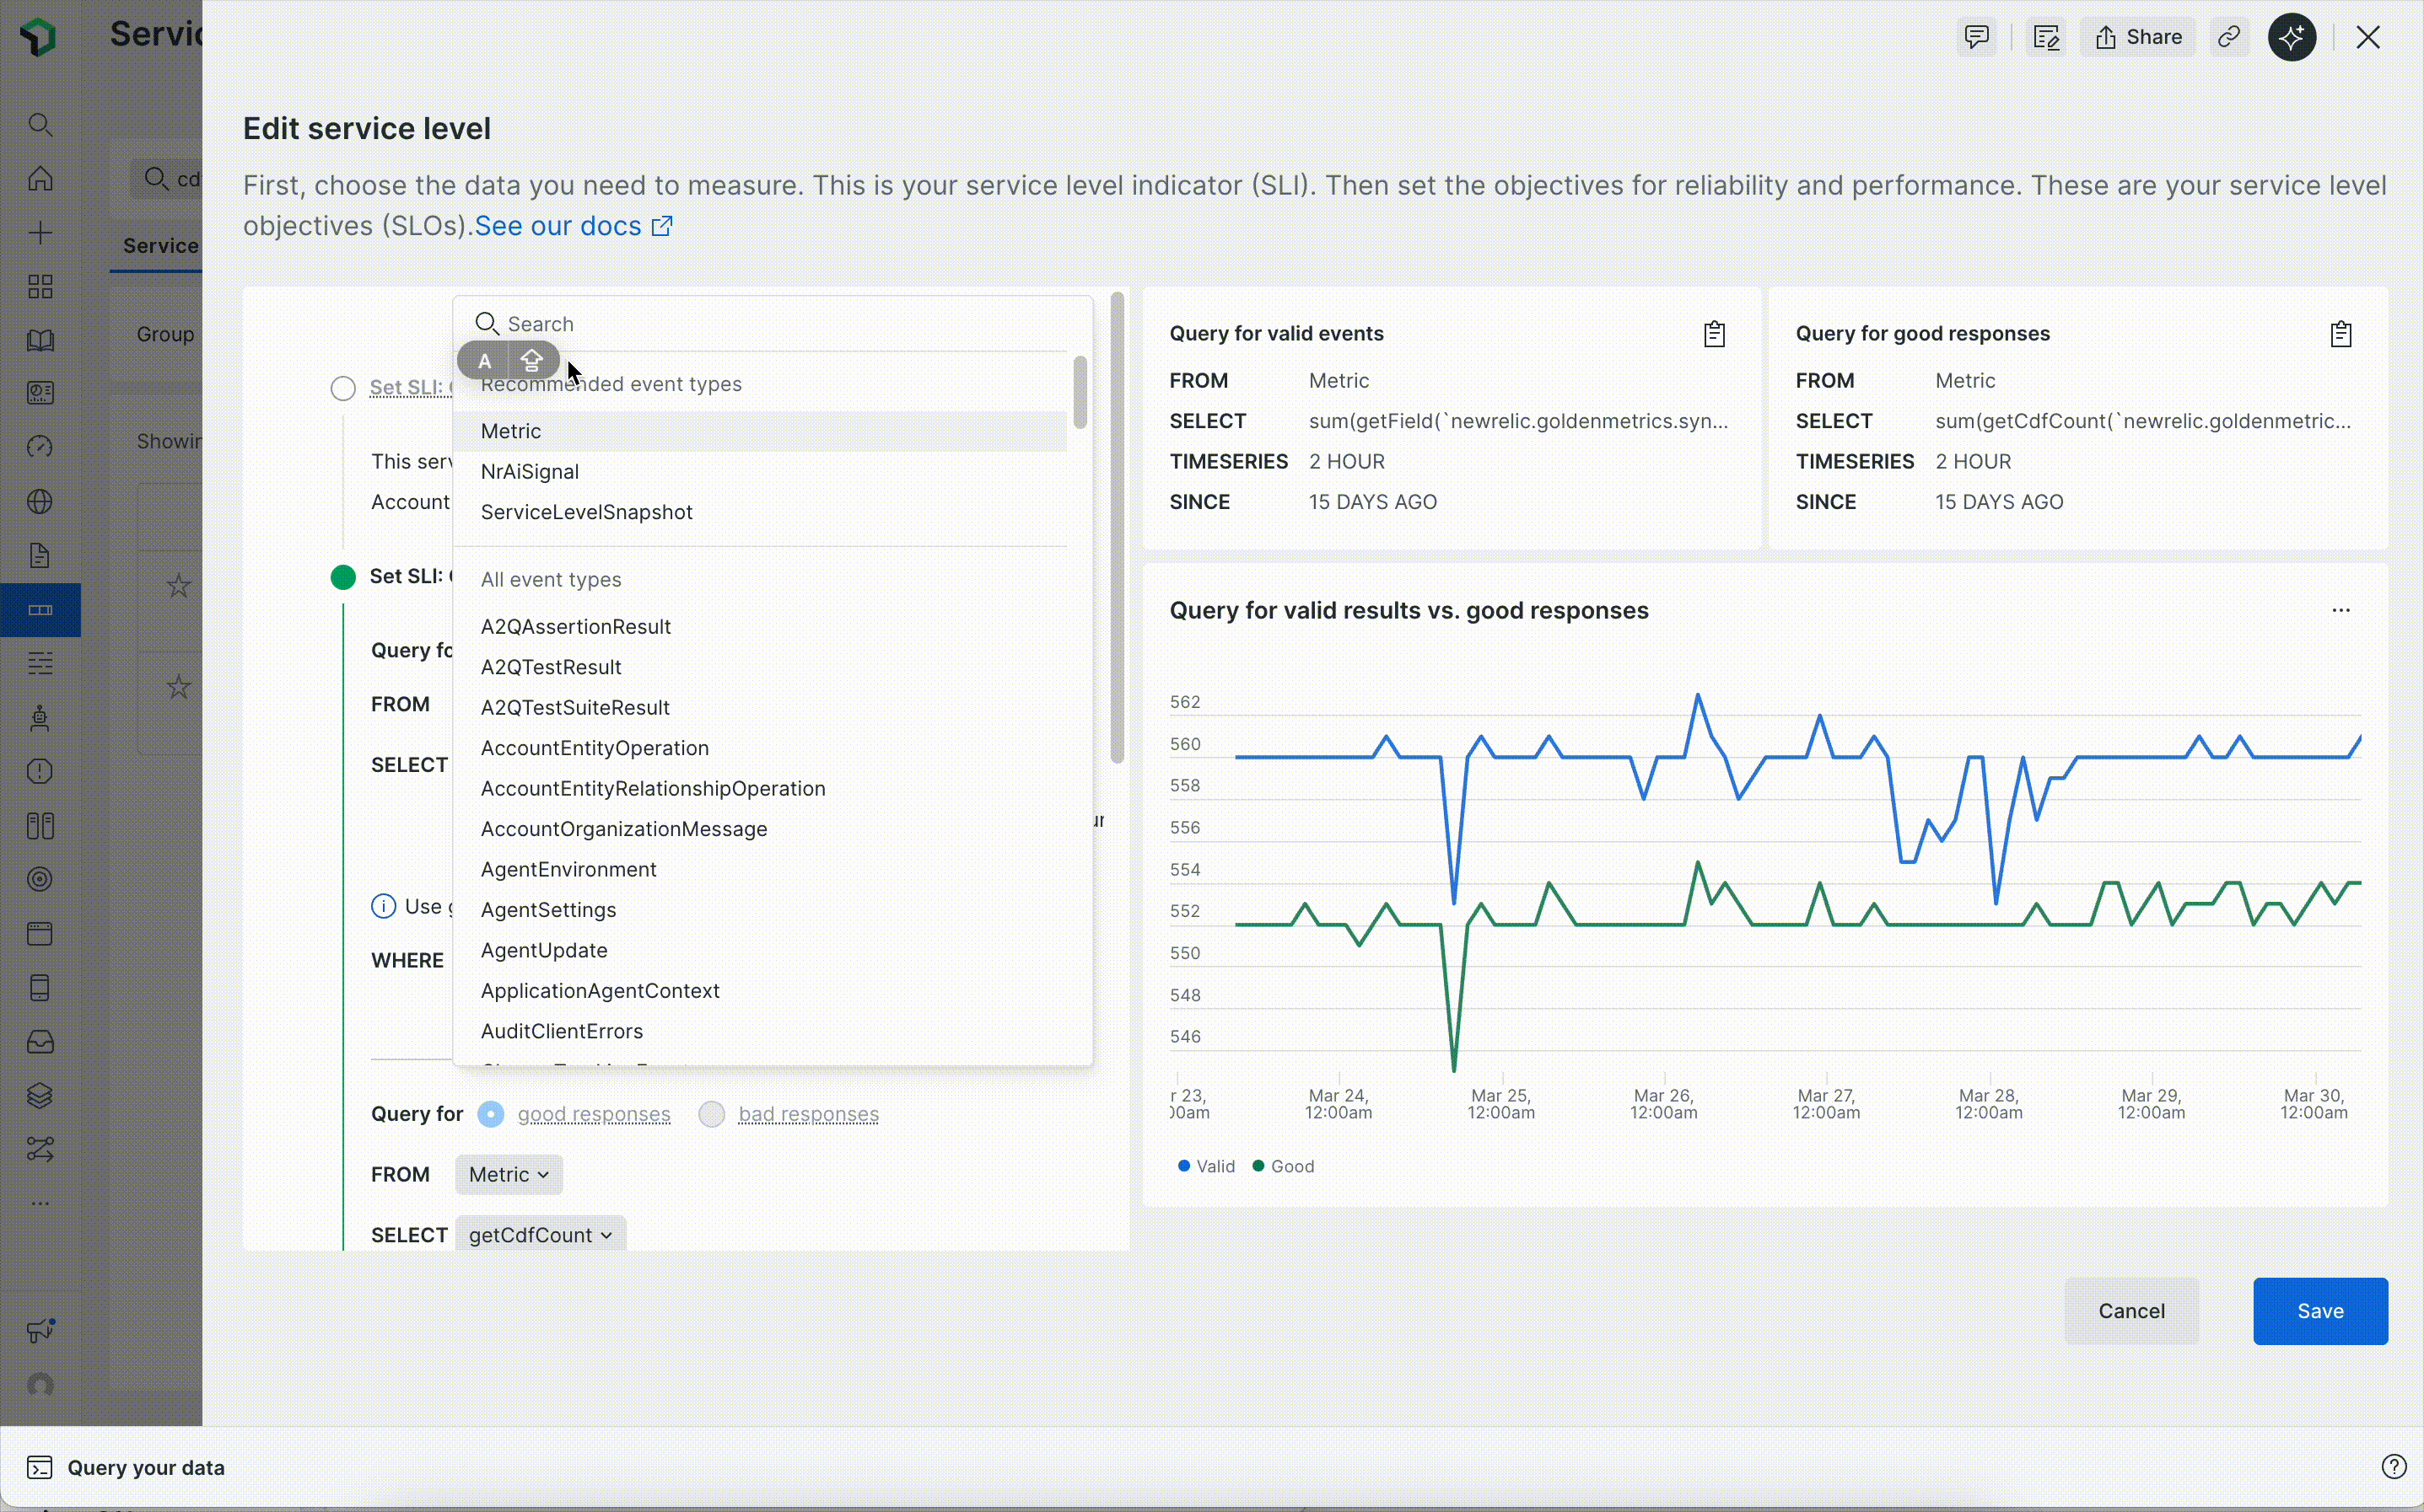Expand the FROM Metric dropdown
The image size is (2424, 1512).
tap(509, 1174)
